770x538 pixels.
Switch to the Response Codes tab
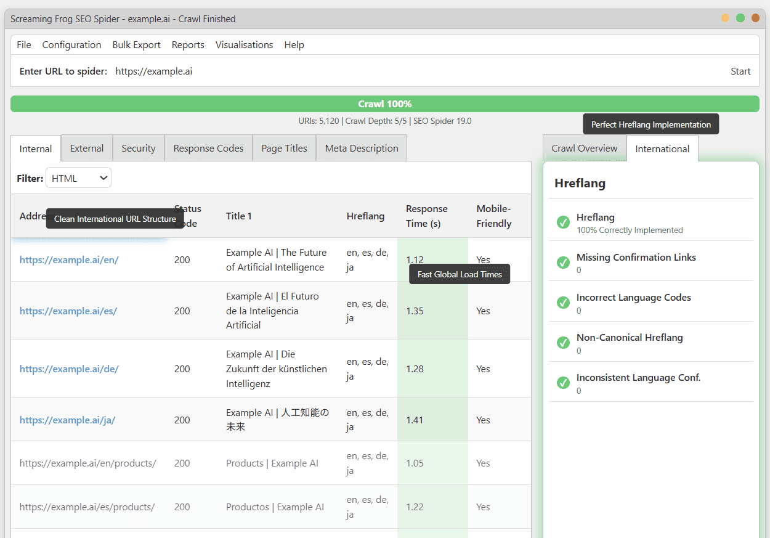click(208, 149)
